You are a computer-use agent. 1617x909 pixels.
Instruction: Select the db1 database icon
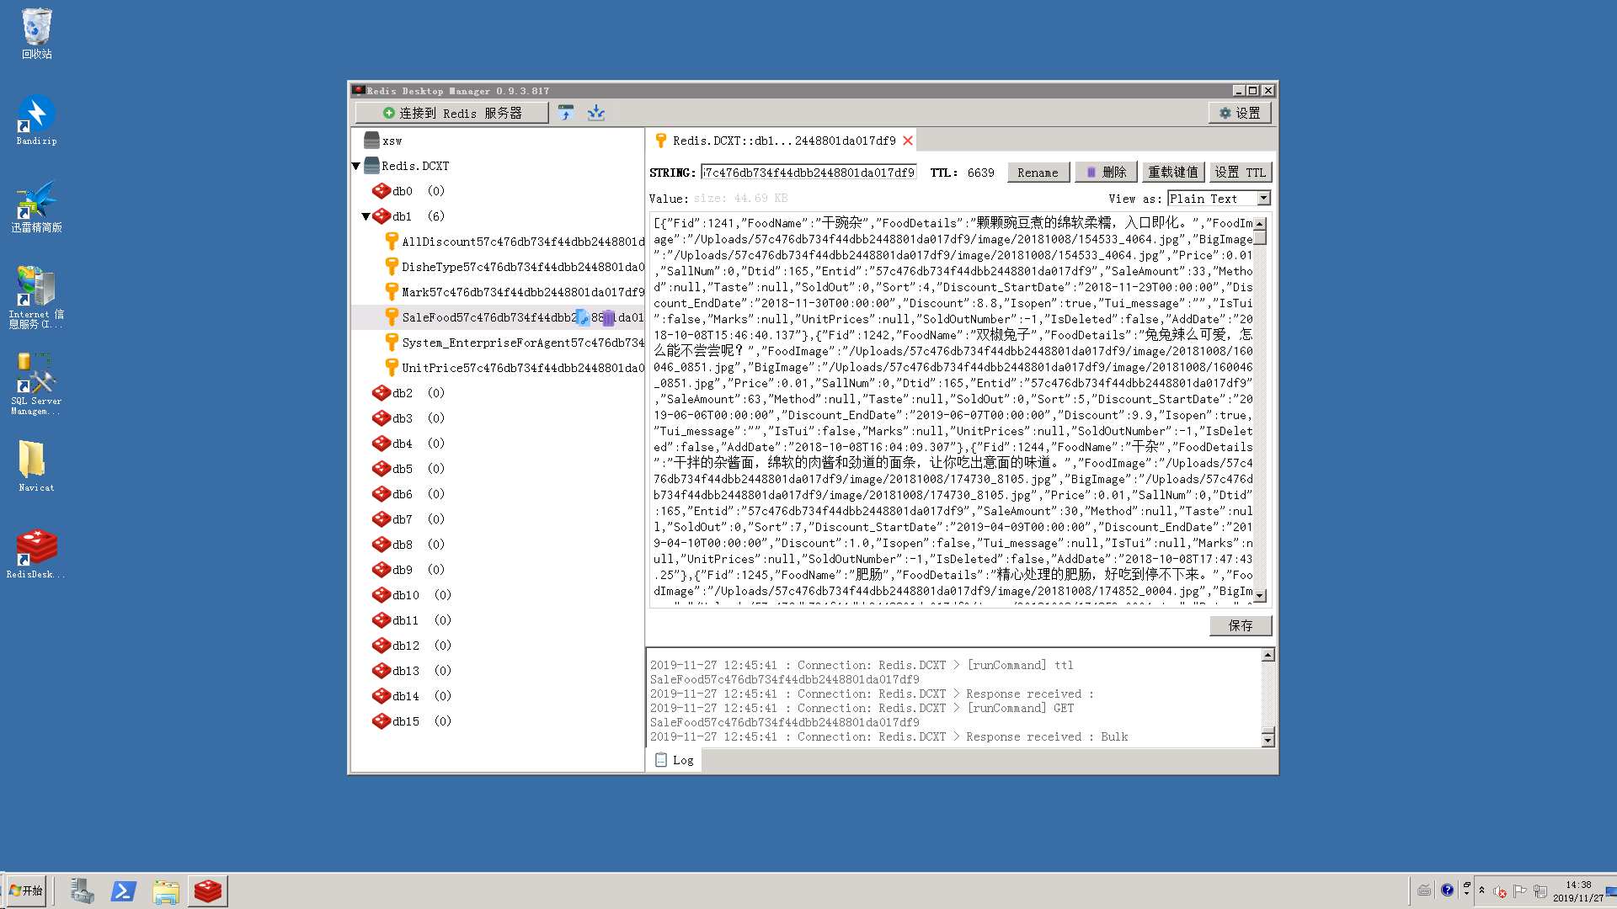click(x=382, y=216)
